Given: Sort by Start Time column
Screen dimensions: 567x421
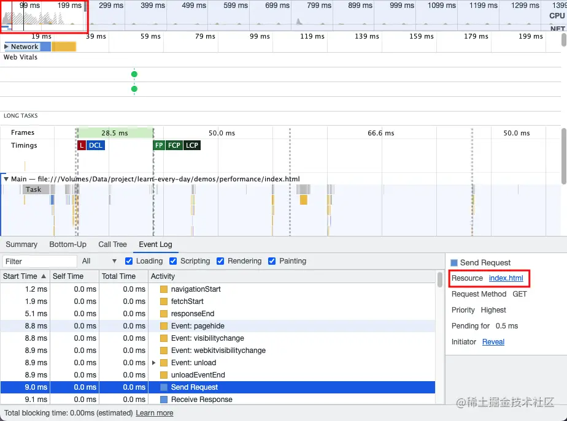Looking at the screenshot, I should 25,276.
